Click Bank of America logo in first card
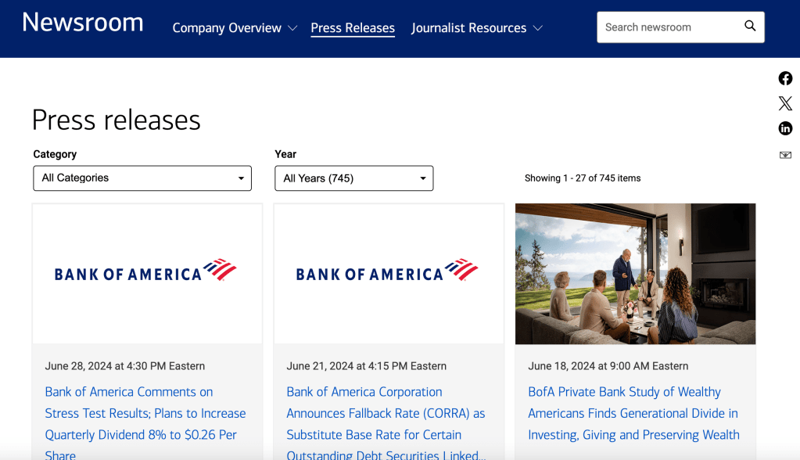 click(146, 271)
